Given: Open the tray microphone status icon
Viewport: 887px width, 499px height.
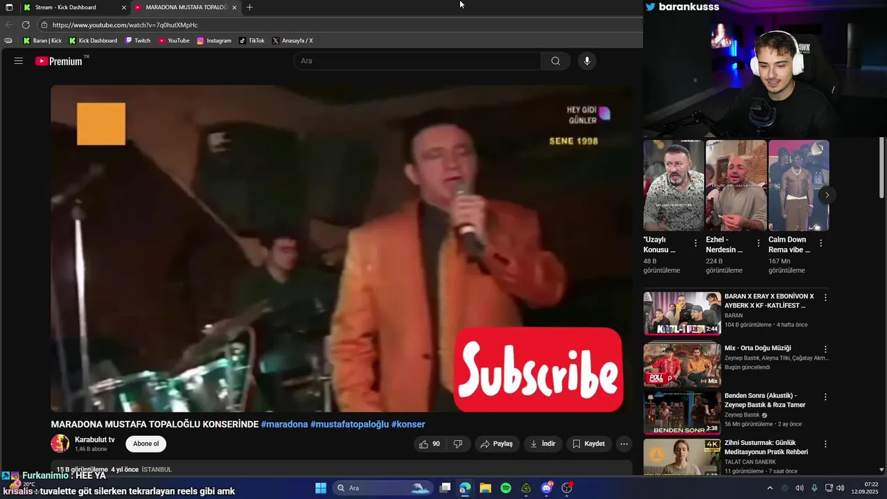Looking at the screenshot, I should click(x=814, y=488).
